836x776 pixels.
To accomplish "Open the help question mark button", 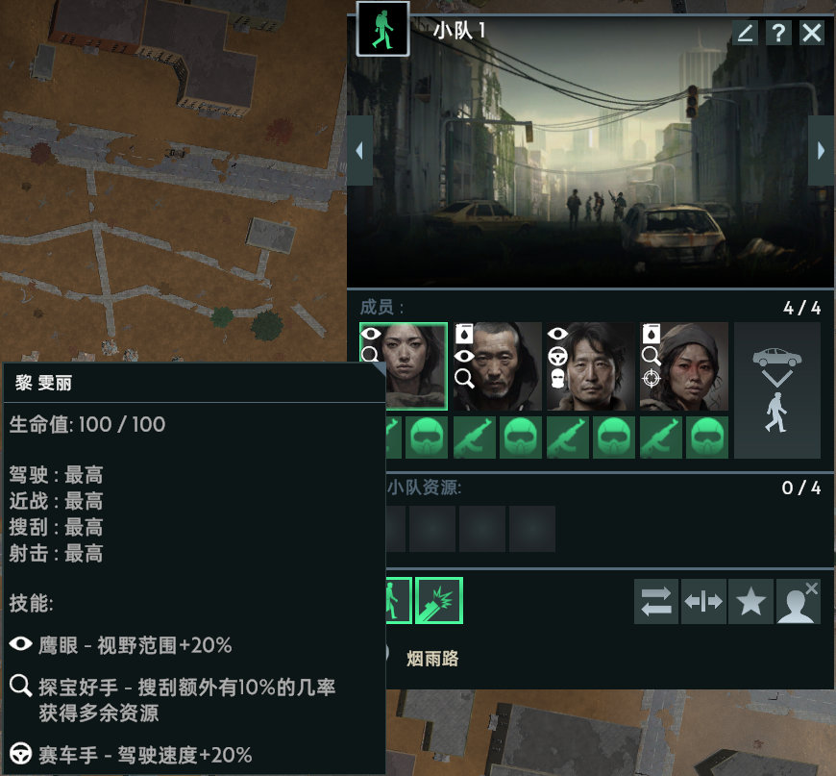I will click(x=778, y=33).
